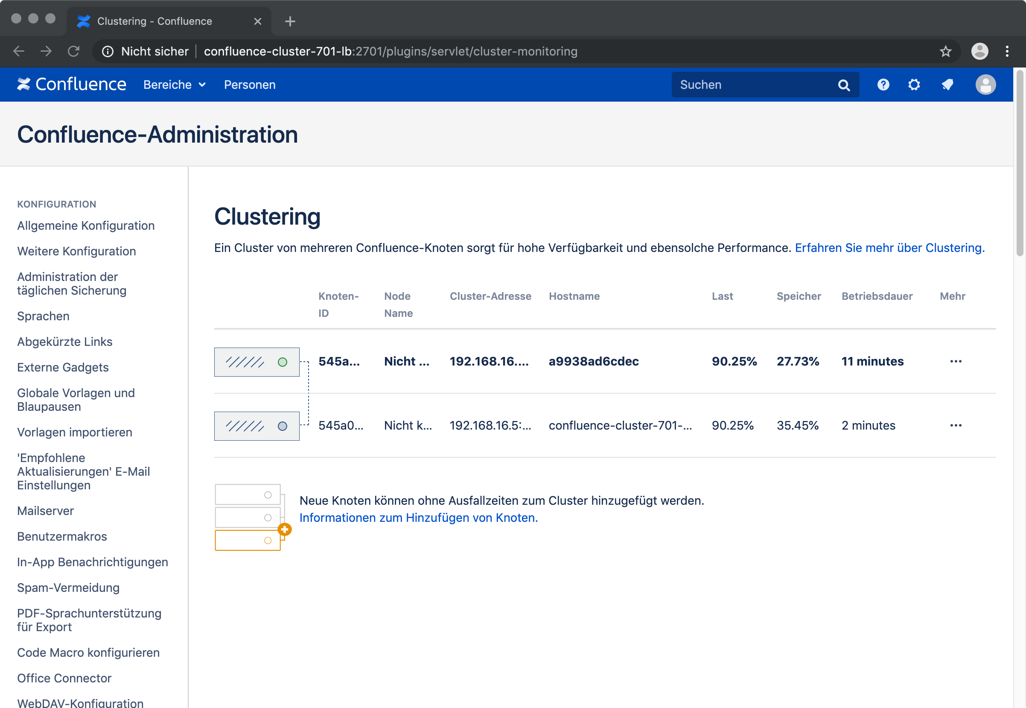The height and width of the screenshot is (708, 1026).
Task: Open more actions for the 2 minutes node
Action: (x=956, y=425)
